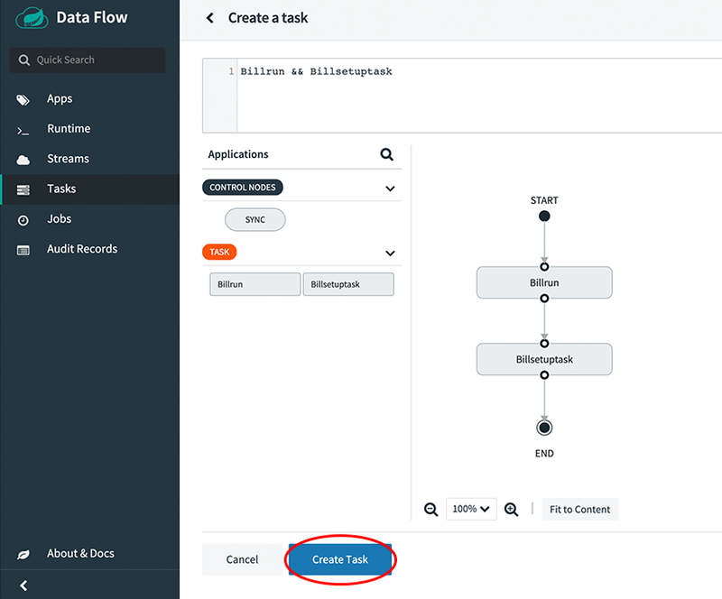Select the Billsetuptask node in graph
Image resolution: width=722 pixels, height=599 pixels.
544,359
